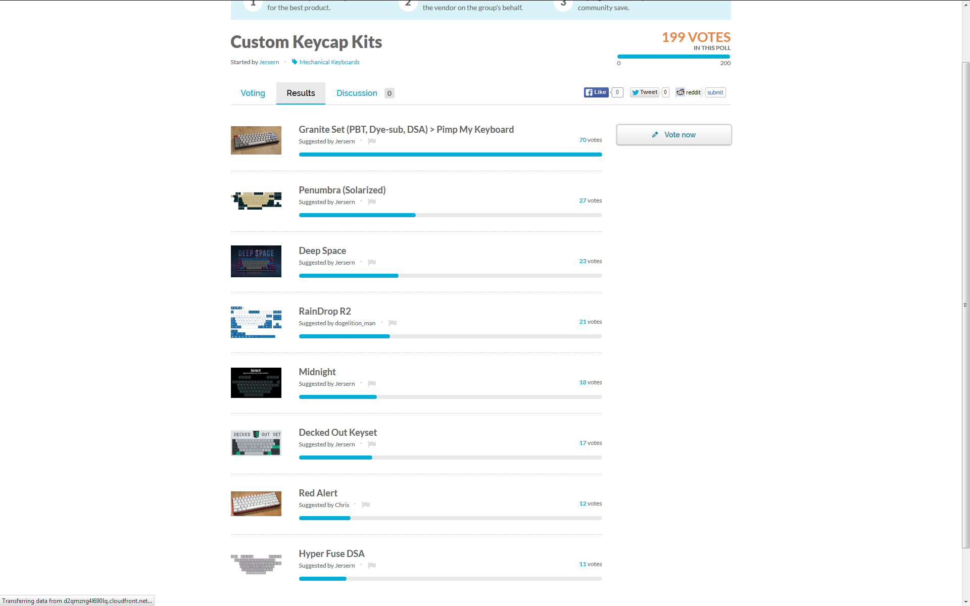
Task: View the Deep Space thumbnail image
Action: coord(256,261)
